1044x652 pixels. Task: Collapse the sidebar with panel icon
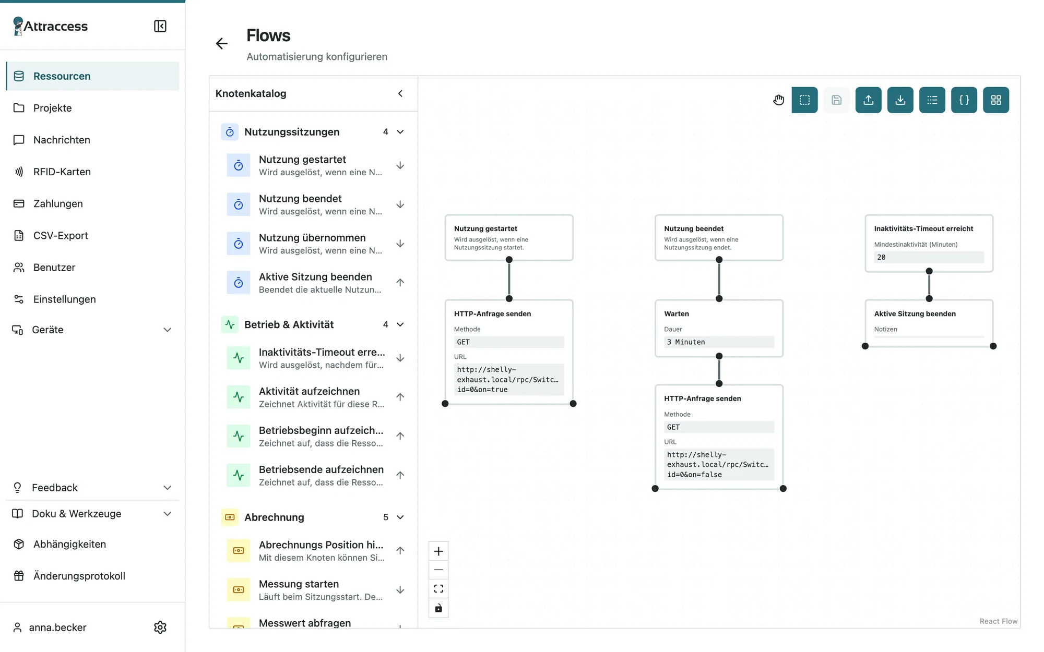(160, 26)
